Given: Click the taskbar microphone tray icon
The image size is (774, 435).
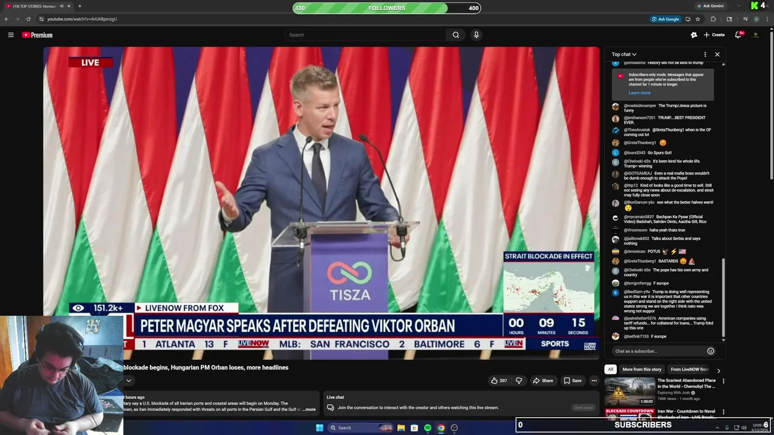Looking at the screenshot, I should tap(727, 428).
